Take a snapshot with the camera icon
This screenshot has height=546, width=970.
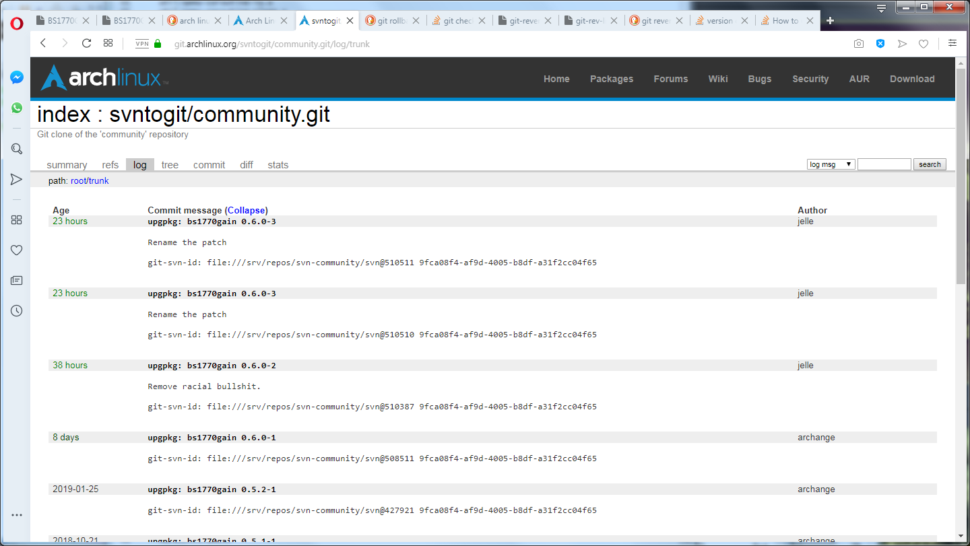(858, 44)
